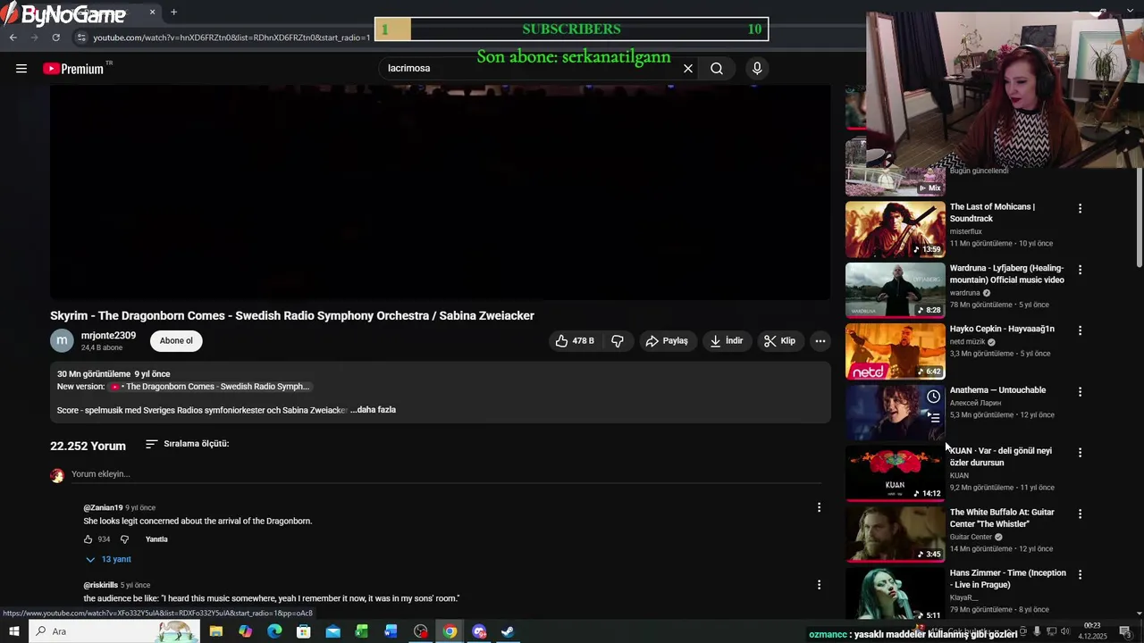
Task: Launch File Explorer from taskbar
Action: (216, 631)
